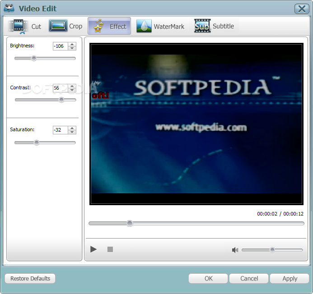Increase Saturation with up arrow
This screenshot has width=313, height=294.
(x=72, y=128)
